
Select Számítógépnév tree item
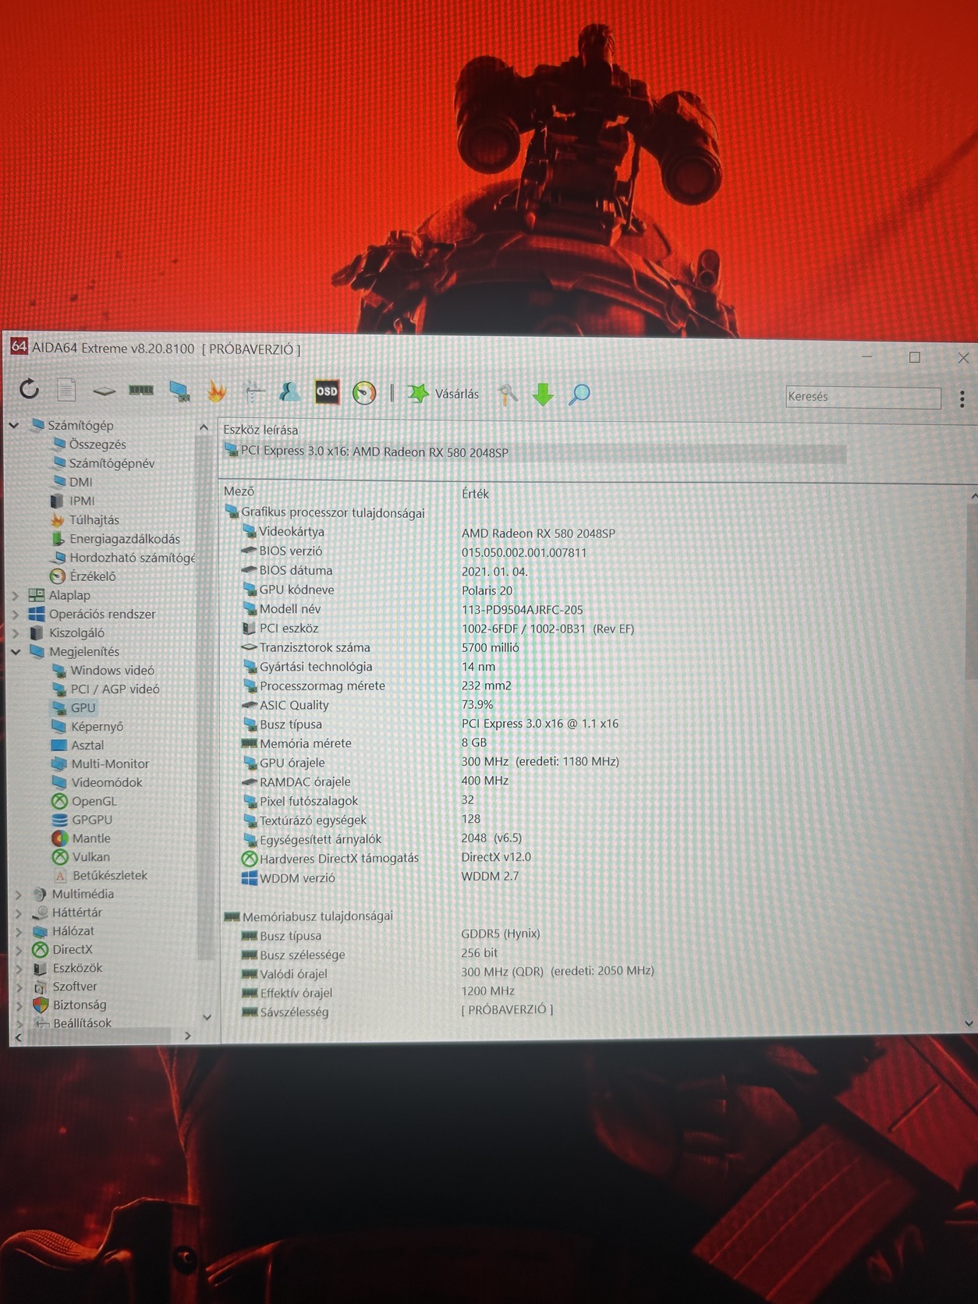pyautogui.click(x=112, y=463)
